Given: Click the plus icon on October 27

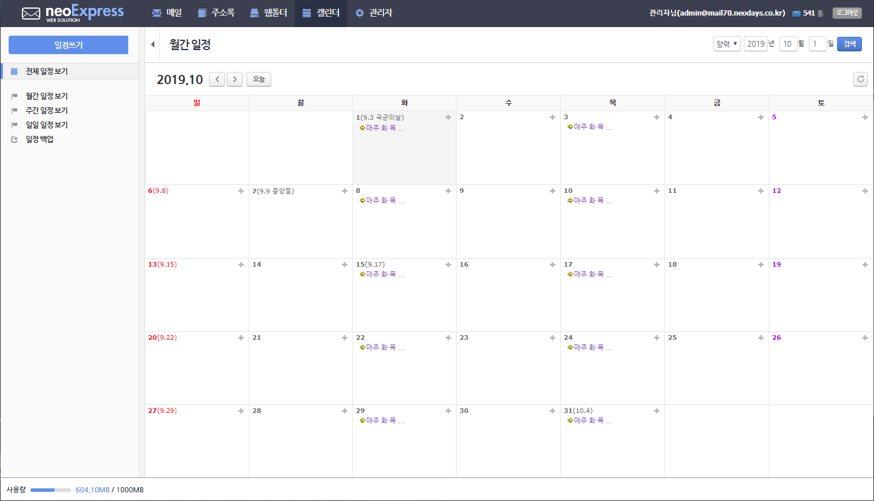Looking at the screenshot, I should (x=241, y=411).
